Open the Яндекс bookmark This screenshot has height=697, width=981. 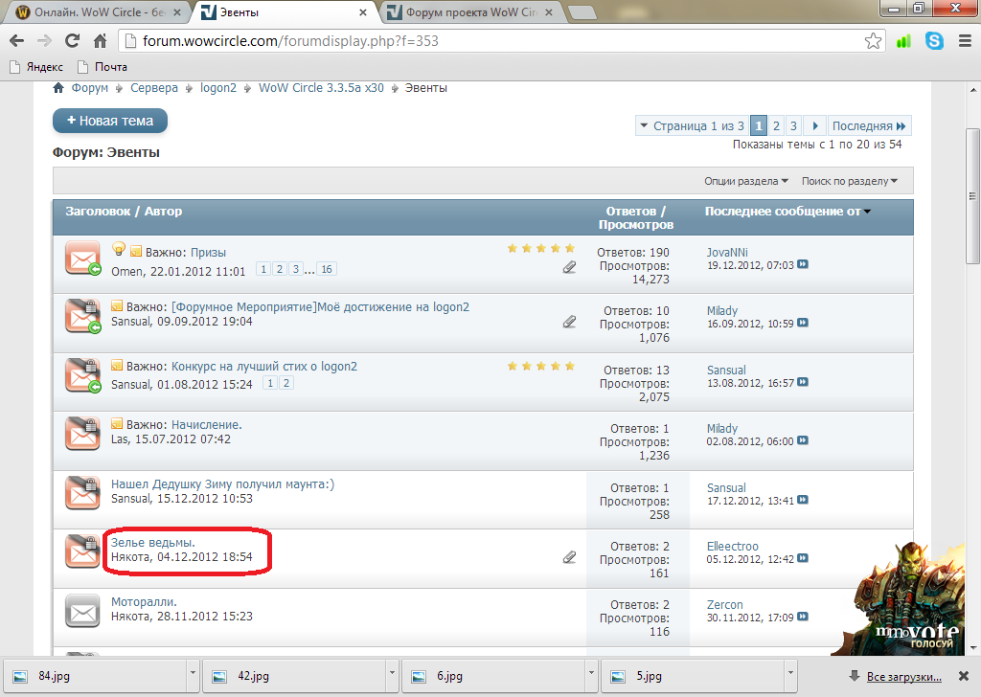click(37, 67)
